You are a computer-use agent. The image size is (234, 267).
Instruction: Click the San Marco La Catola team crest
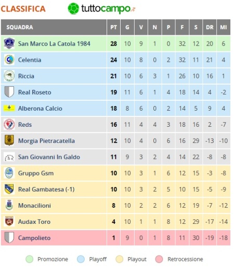coord(9,44)
